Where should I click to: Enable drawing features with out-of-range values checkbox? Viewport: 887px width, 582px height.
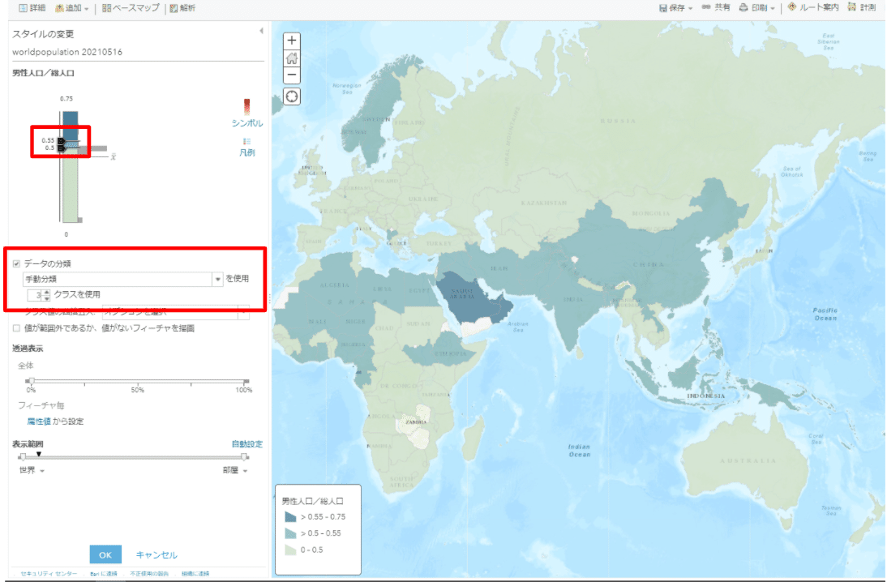pyautogui.click(x=16, y=328)
